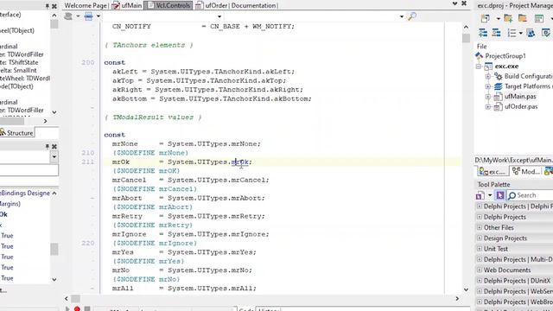Expand the Design Projects palette category
The width and height of the screenshot is (553, 311).
[x=480, y=238]
